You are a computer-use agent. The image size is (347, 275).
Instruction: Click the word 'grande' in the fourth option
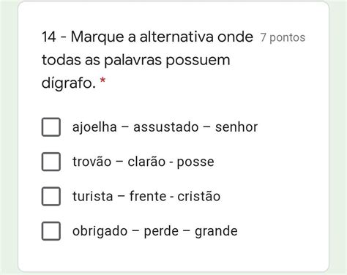tap(216, 232)
